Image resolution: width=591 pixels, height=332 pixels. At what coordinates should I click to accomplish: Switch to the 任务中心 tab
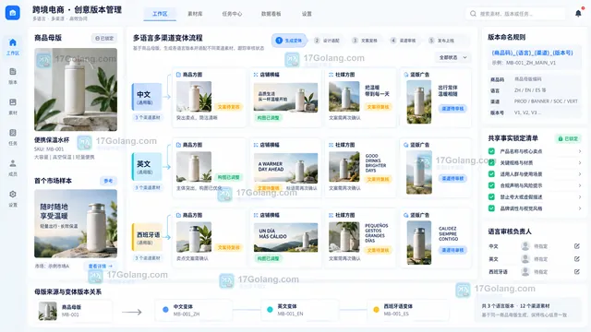(232, 14)
